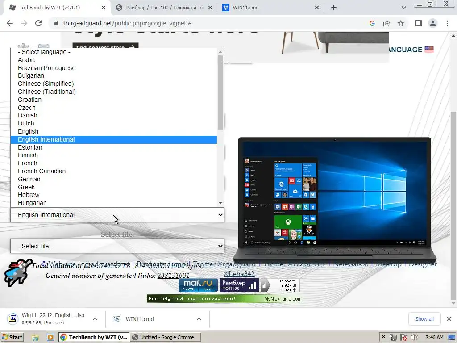Close the WIN11.cmd tab
The image size is (457, 343).
[x=317, y=8]
